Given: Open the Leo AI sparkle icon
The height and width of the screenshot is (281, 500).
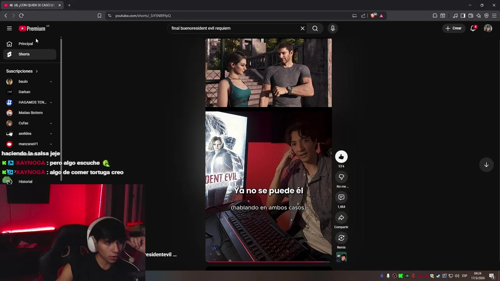Looking at the screenshot, I should [x=479, y=16].
